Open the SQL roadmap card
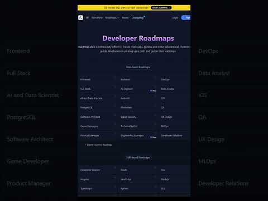The width and height of the screenshot is (268, 201). coord(175,189)
